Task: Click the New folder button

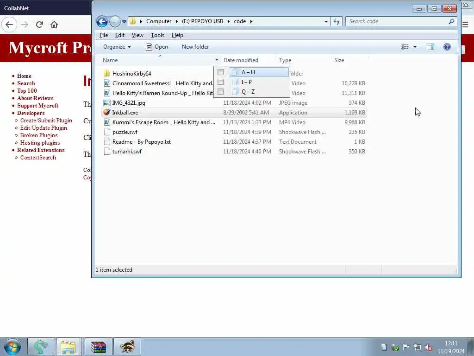Action: (x=195, y=47)
